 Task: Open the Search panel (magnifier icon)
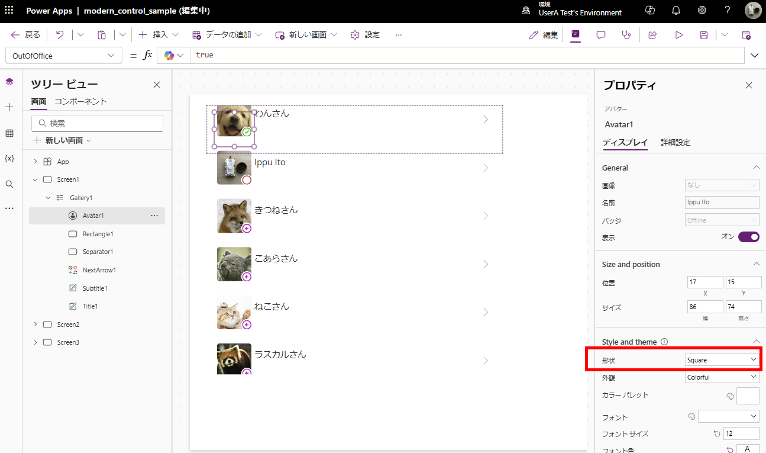pos(9,184)
